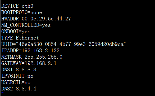Click the ONBOOT=yes setting
Viewport: 155px width, 96px height.
(16, 32)
